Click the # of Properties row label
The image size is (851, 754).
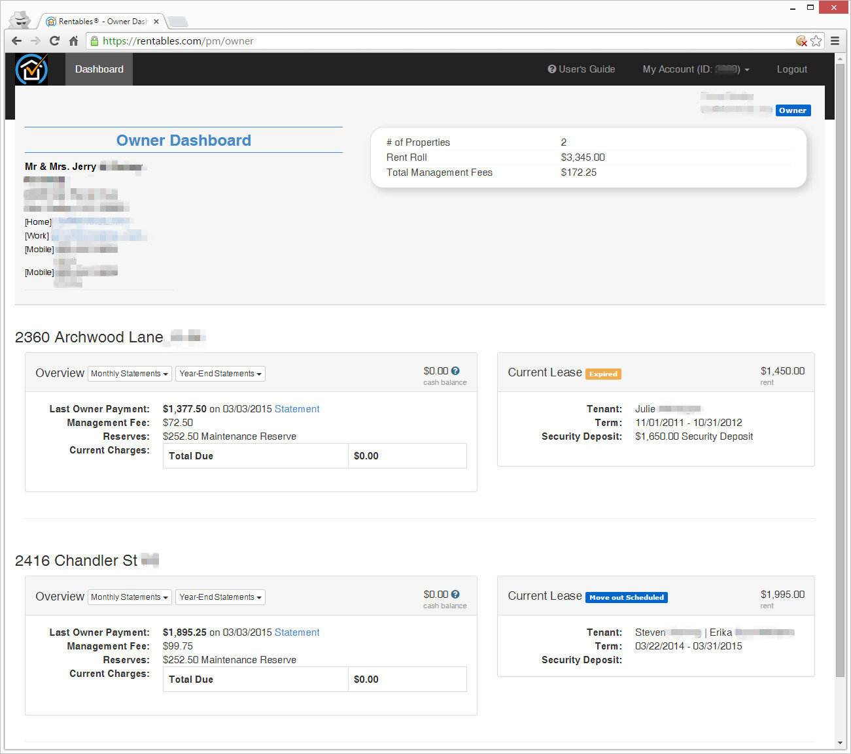(x=418, y=142)
